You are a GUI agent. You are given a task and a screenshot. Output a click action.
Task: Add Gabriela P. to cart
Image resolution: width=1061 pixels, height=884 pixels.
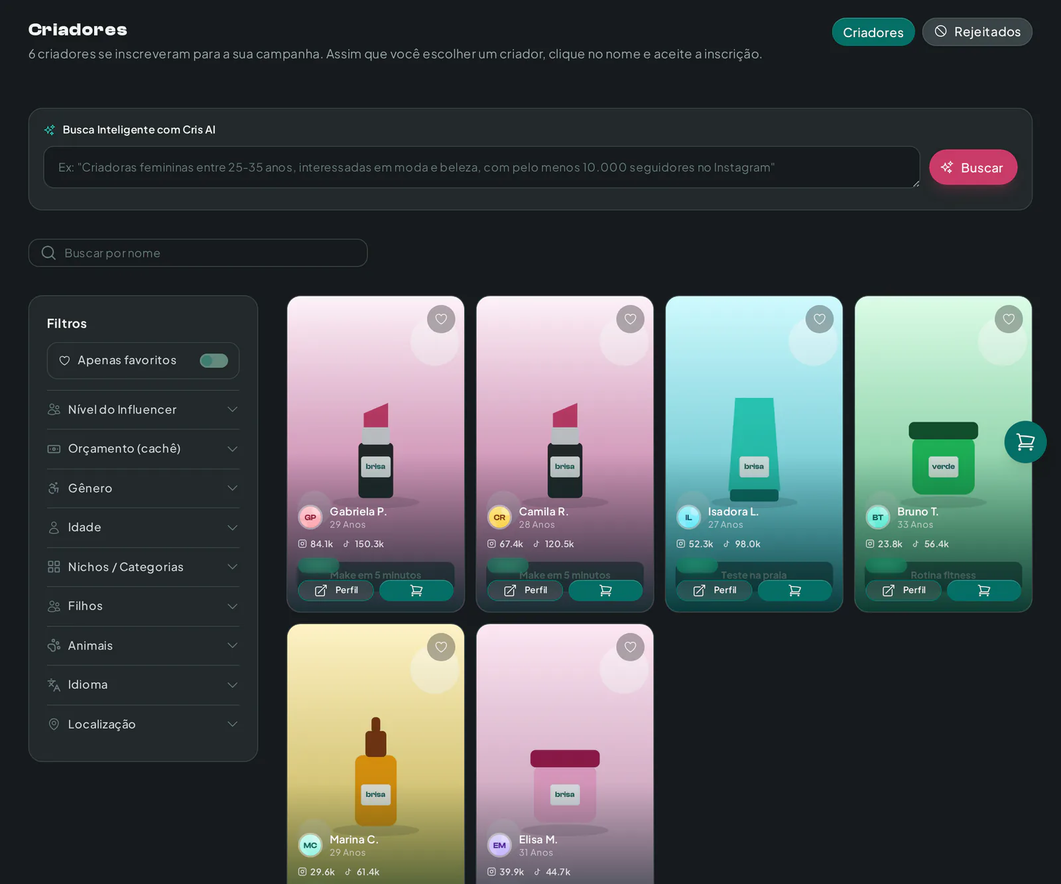click(x=416, y=590)
